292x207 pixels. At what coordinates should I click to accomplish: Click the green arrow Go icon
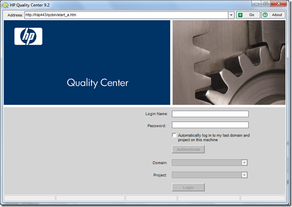240,15
